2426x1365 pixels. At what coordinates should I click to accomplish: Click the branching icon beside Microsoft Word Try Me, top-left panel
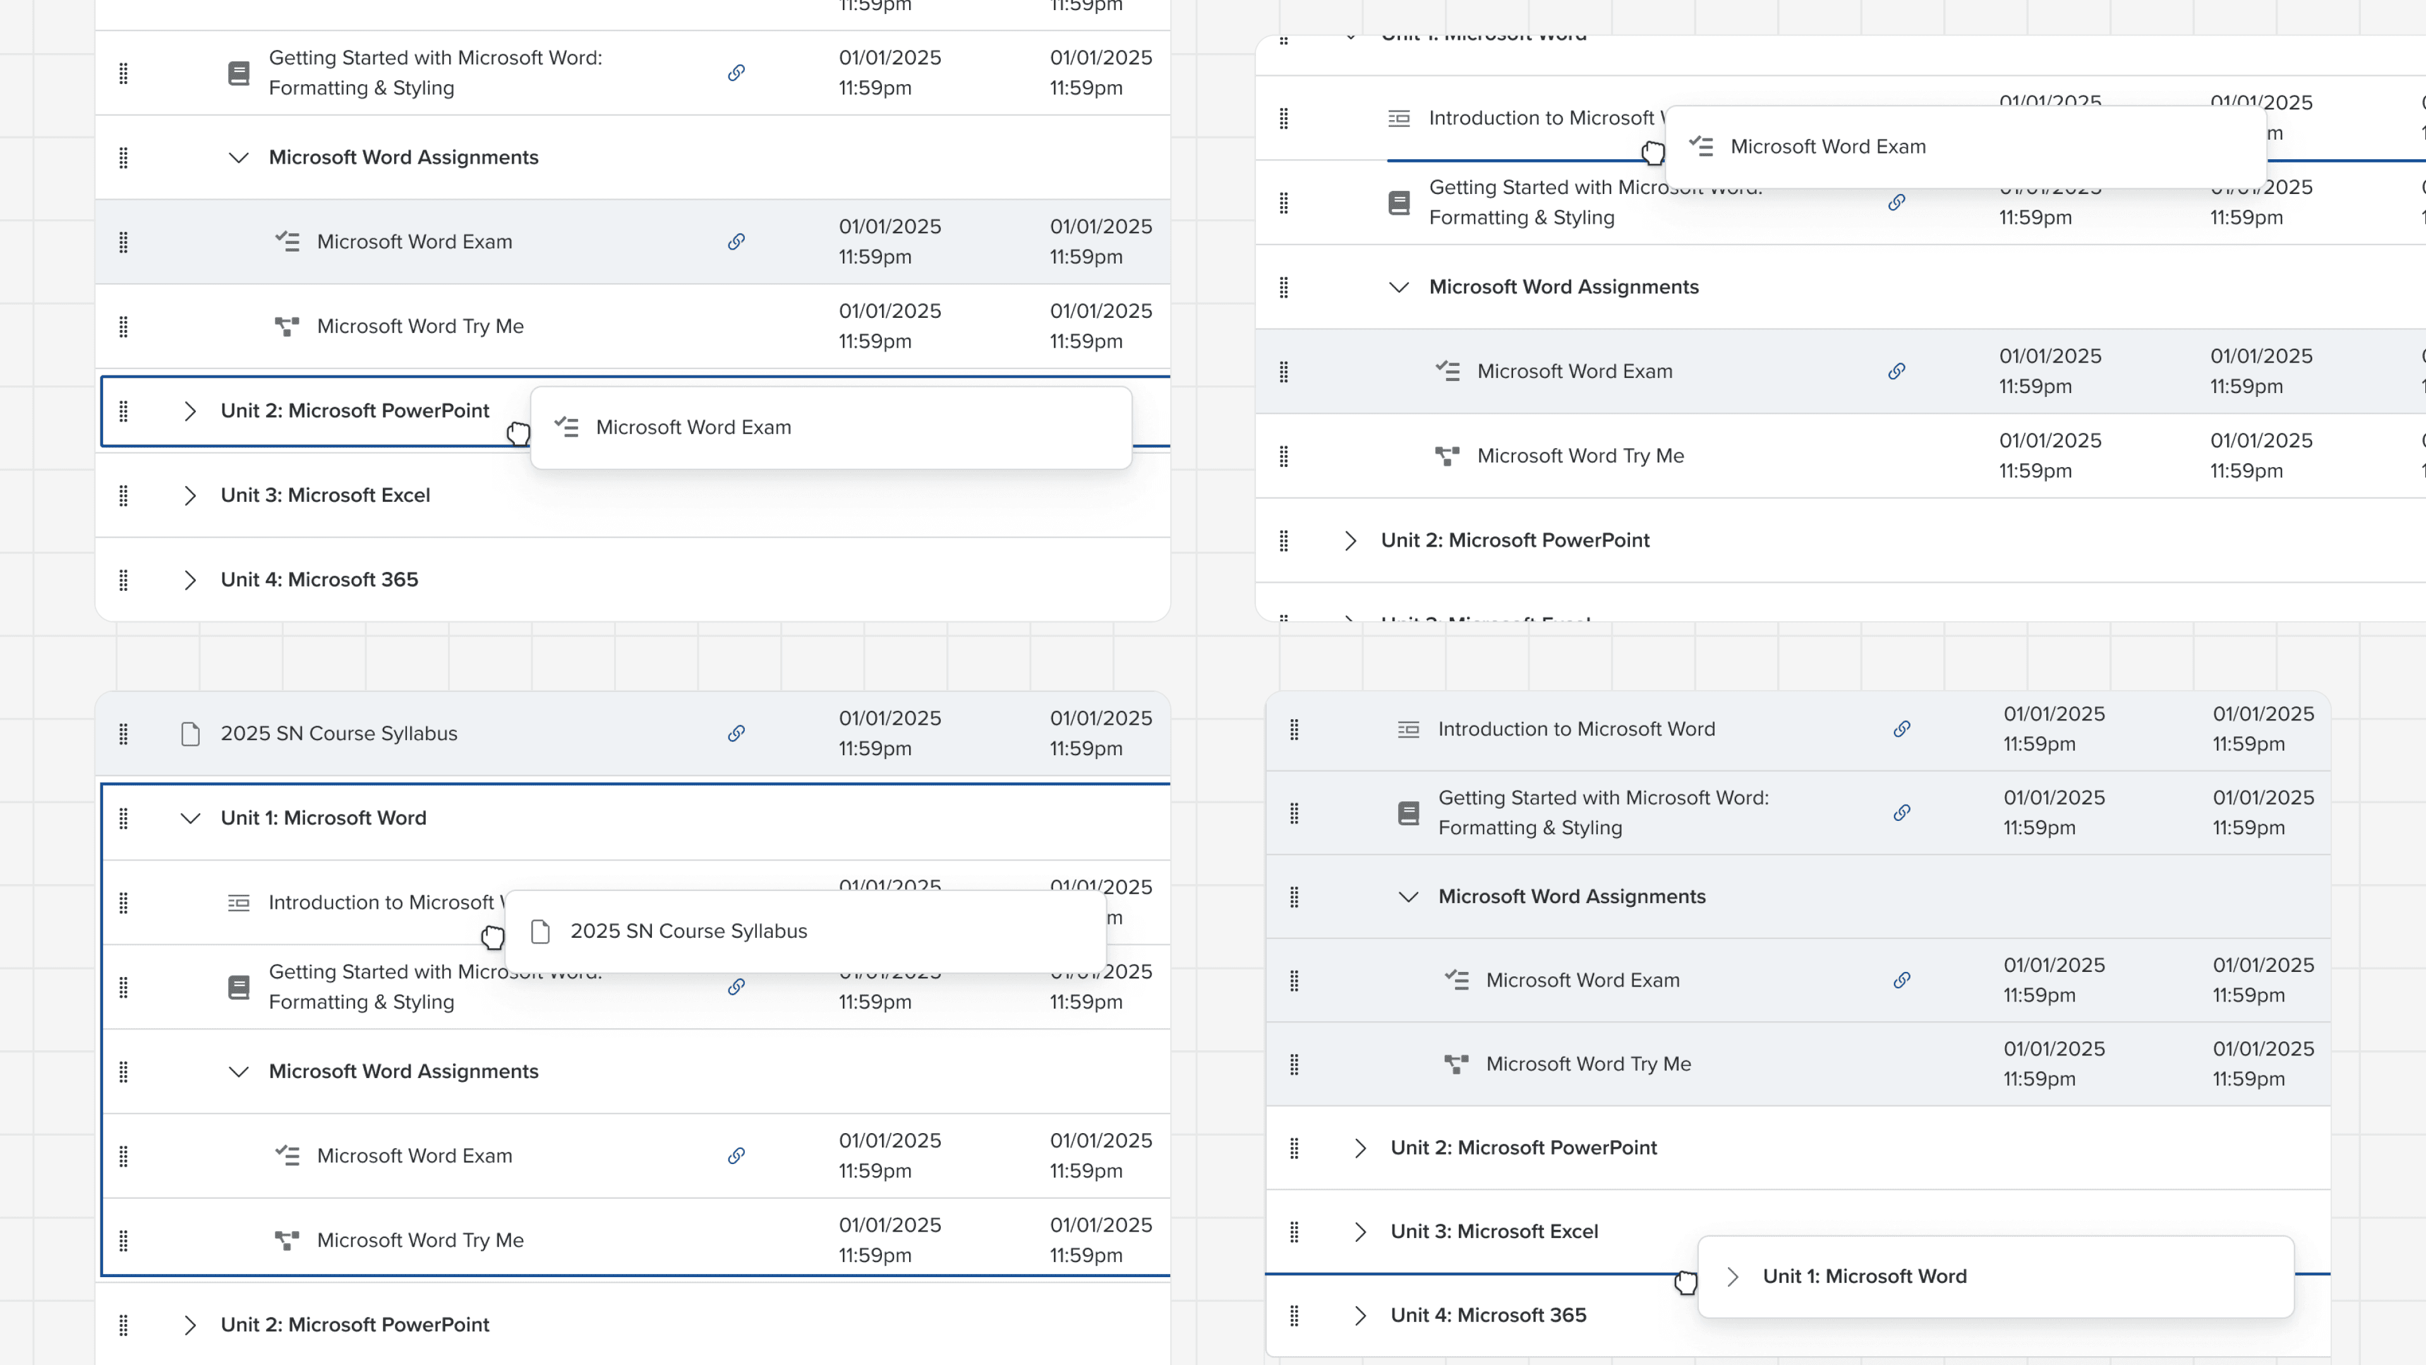pos(286,327)
